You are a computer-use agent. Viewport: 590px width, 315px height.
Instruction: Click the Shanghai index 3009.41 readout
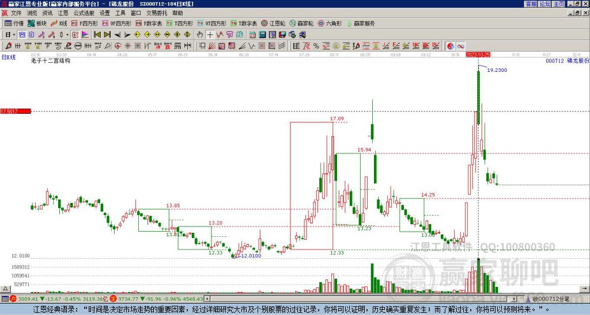(28, 299)
